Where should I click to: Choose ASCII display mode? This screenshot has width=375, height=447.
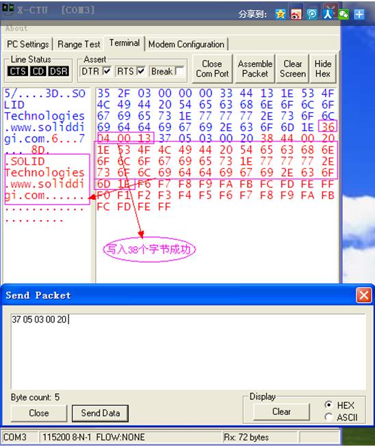point(328,417)
